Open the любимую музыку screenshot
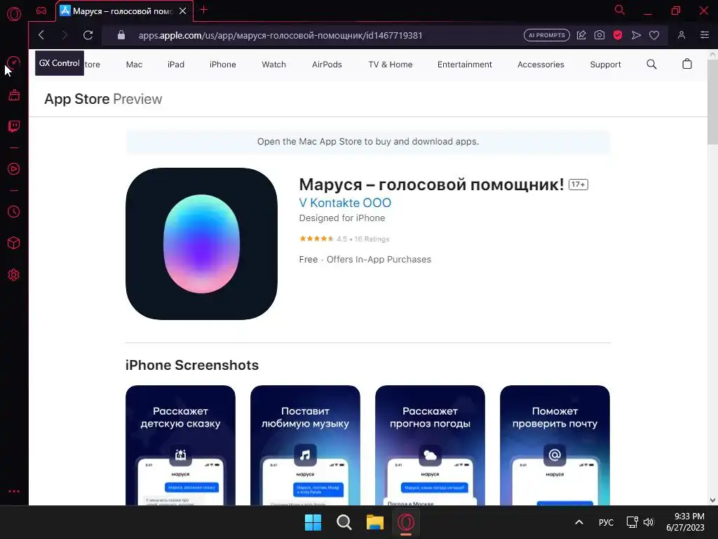Viewport: 718px width, 539px height. pyautogui.click(x=305, y=445)
